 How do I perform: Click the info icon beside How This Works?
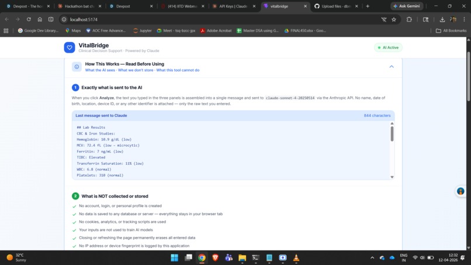tap(77, 67)
